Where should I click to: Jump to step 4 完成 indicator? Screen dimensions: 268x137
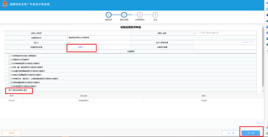tap(155, 15)
